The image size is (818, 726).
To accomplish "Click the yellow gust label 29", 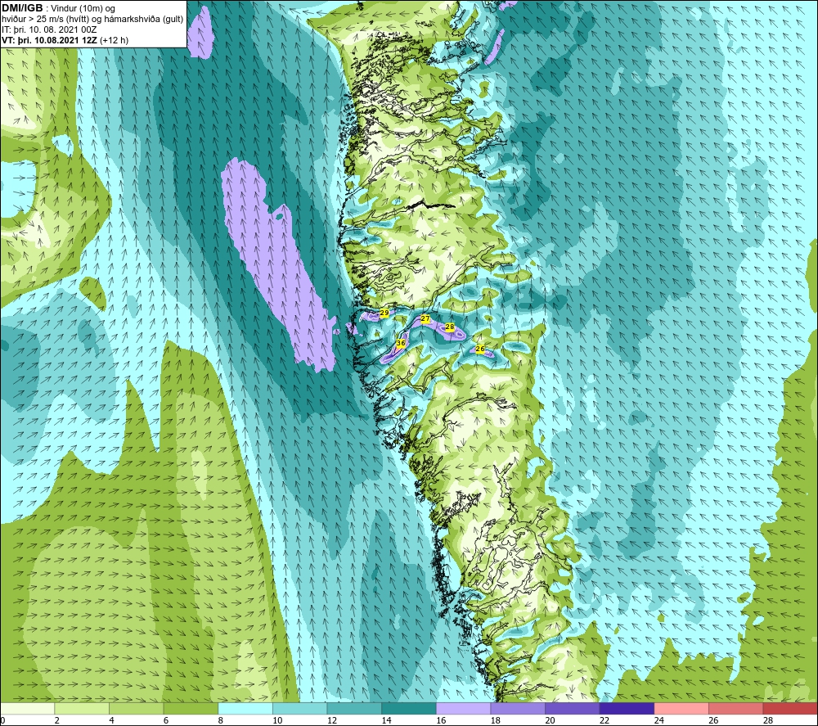I will click(384, 313).
